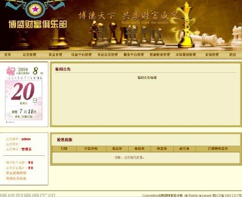
Task: Open the 奖金管理 menu
Action: click(55, 54)
